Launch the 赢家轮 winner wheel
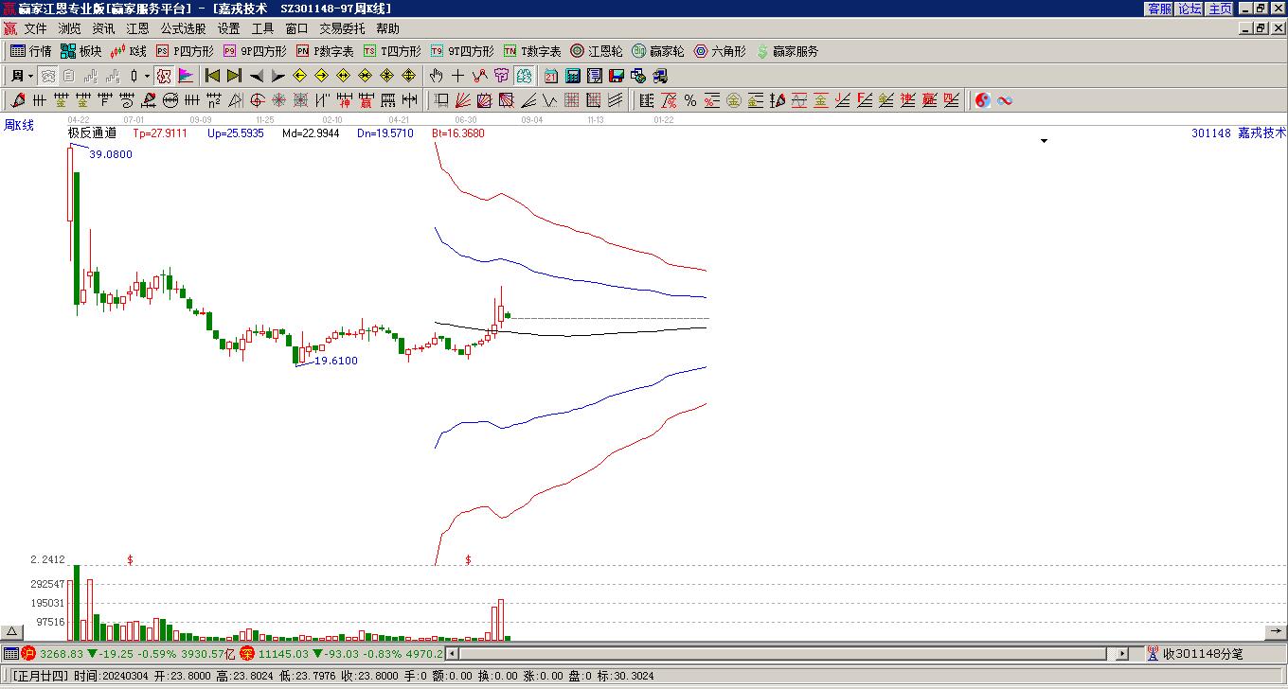The width and height of the screenshot is (1288, 689). [658, 51]
